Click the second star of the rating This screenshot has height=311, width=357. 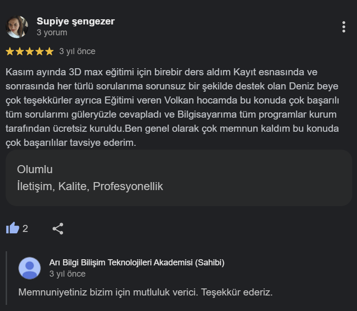(20, 51)
